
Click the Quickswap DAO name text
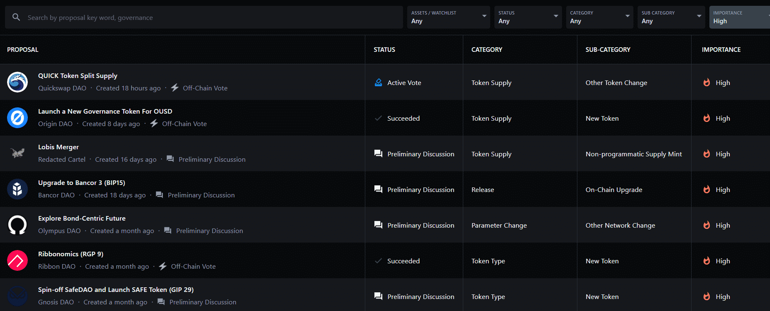(x=62, y=88)
